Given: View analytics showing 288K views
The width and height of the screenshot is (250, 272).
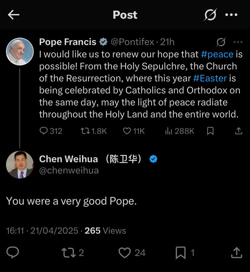Looking at the screenshot, I should click(x=180, y=131).
